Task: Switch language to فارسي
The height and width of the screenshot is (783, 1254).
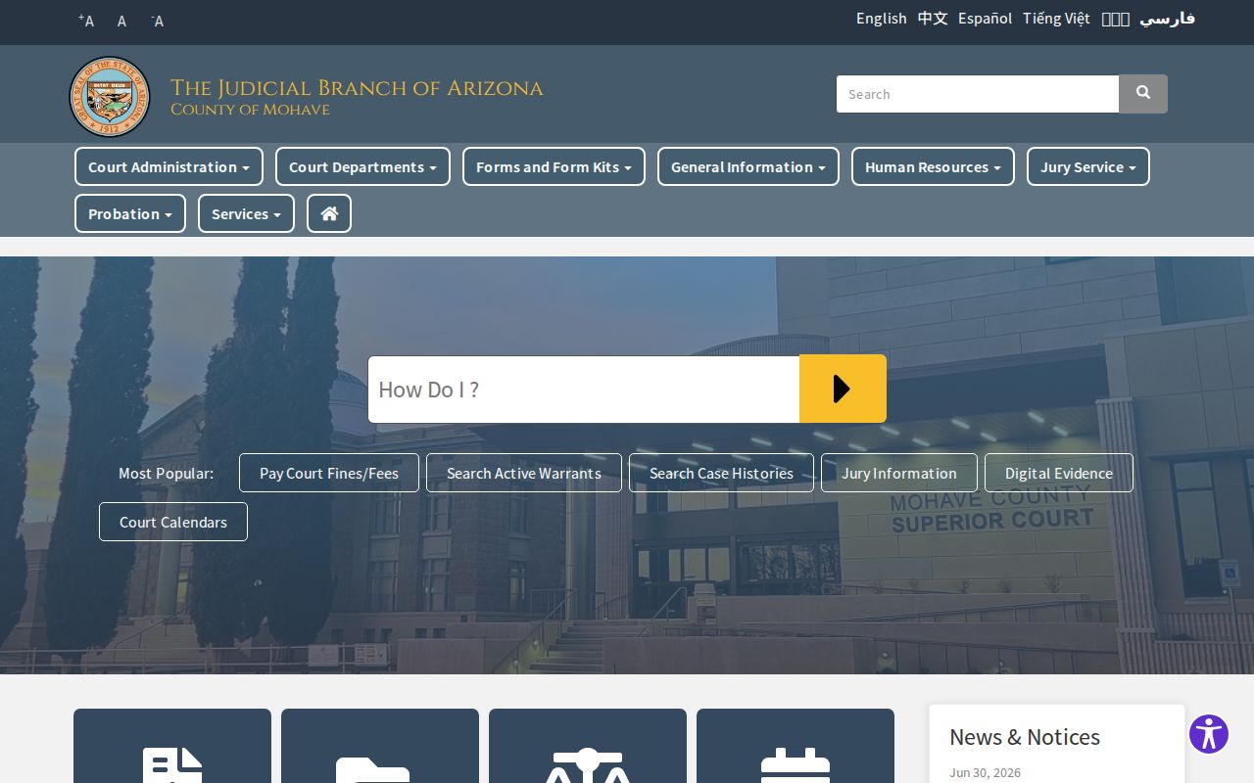Action: (x=1167, y=19)
